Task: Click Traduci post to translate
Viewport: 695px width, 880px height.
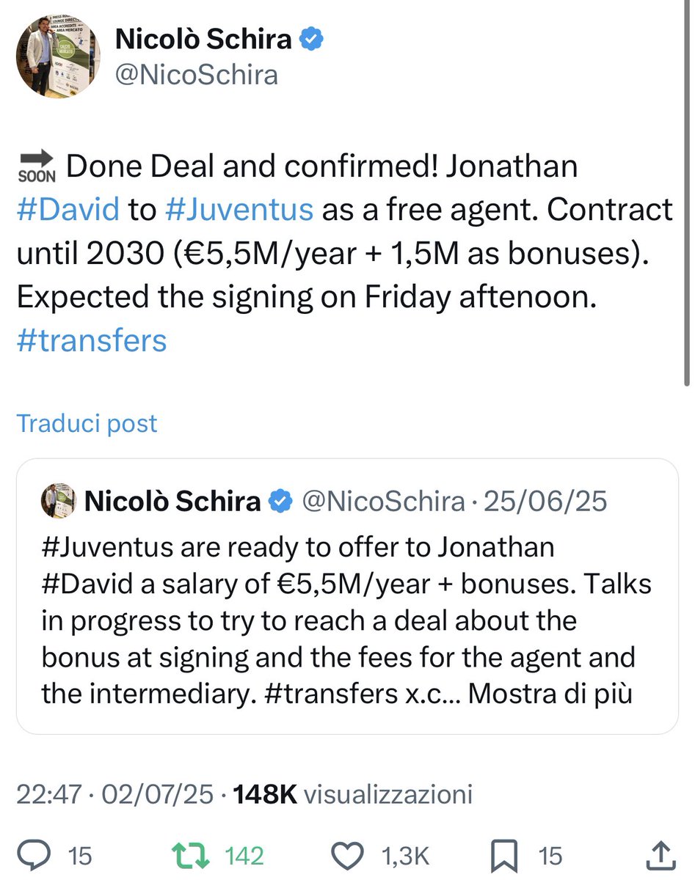Action: (87, 423)
